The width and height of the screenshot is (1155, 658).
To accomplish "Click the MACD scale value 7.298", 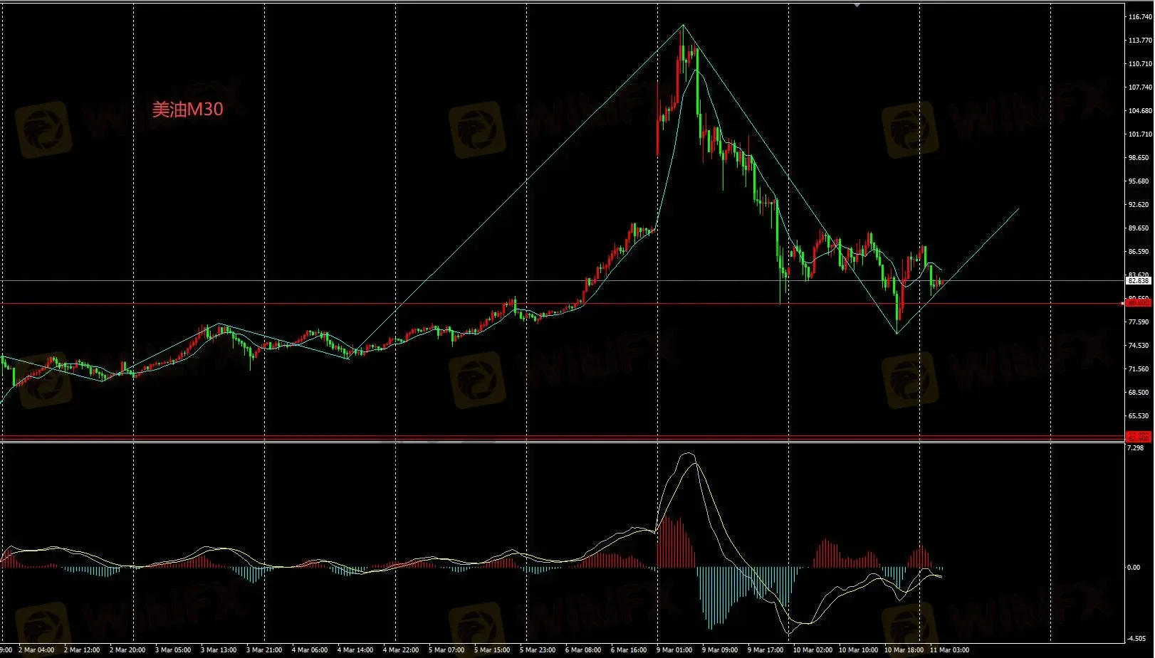I will [x=1136, y=448].
